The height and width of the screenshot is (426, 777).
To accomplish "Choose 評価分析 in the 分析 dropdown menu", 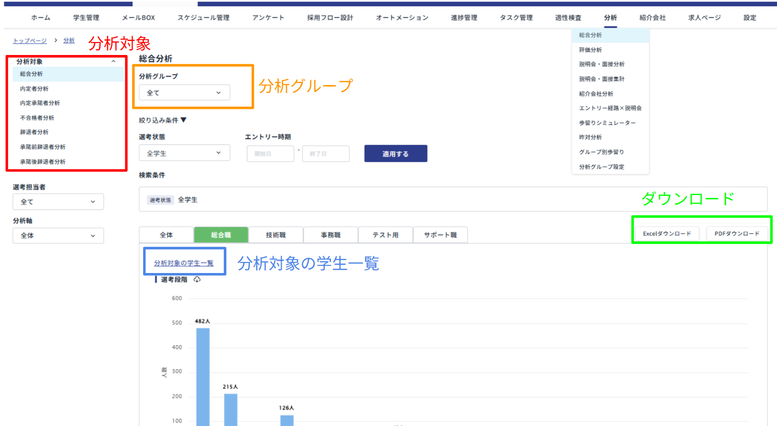I will (x=610, y=50).
